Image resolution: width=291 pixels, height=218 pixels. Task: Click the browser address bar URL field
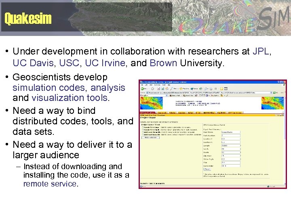[x=209, y=92]
